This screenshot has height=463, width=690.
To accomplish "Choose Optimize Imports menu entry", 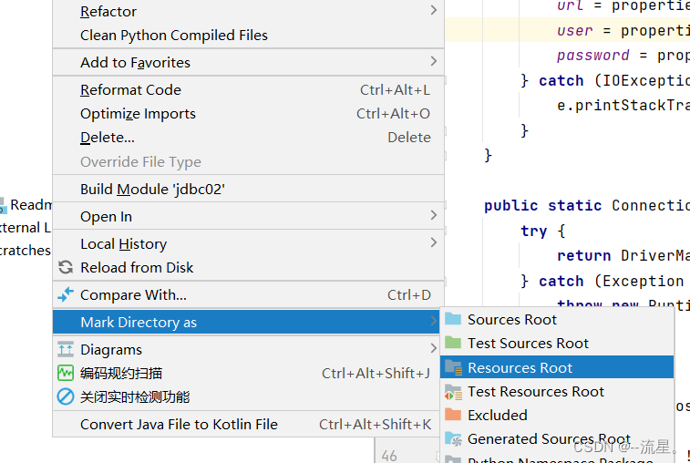I will click(x=138, y=114).
